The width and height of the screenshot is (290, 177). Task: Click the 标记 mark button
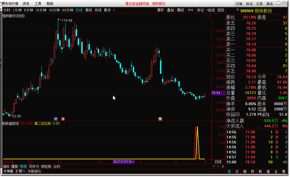click(200, 10)
